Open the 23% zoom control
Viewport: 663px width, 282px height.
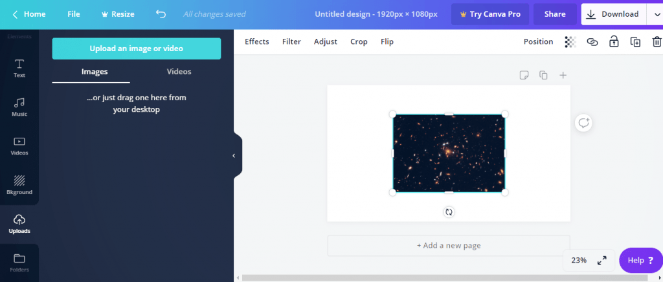[578, 260]
